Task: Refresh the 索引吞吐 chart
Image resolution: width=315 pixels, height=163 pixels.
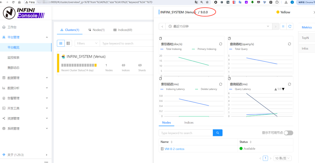Action: [x=220, y=44]
